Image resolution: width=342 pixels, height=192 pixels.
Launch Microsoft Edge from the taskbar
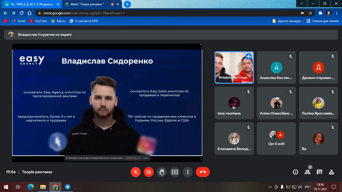coord(31,187)
